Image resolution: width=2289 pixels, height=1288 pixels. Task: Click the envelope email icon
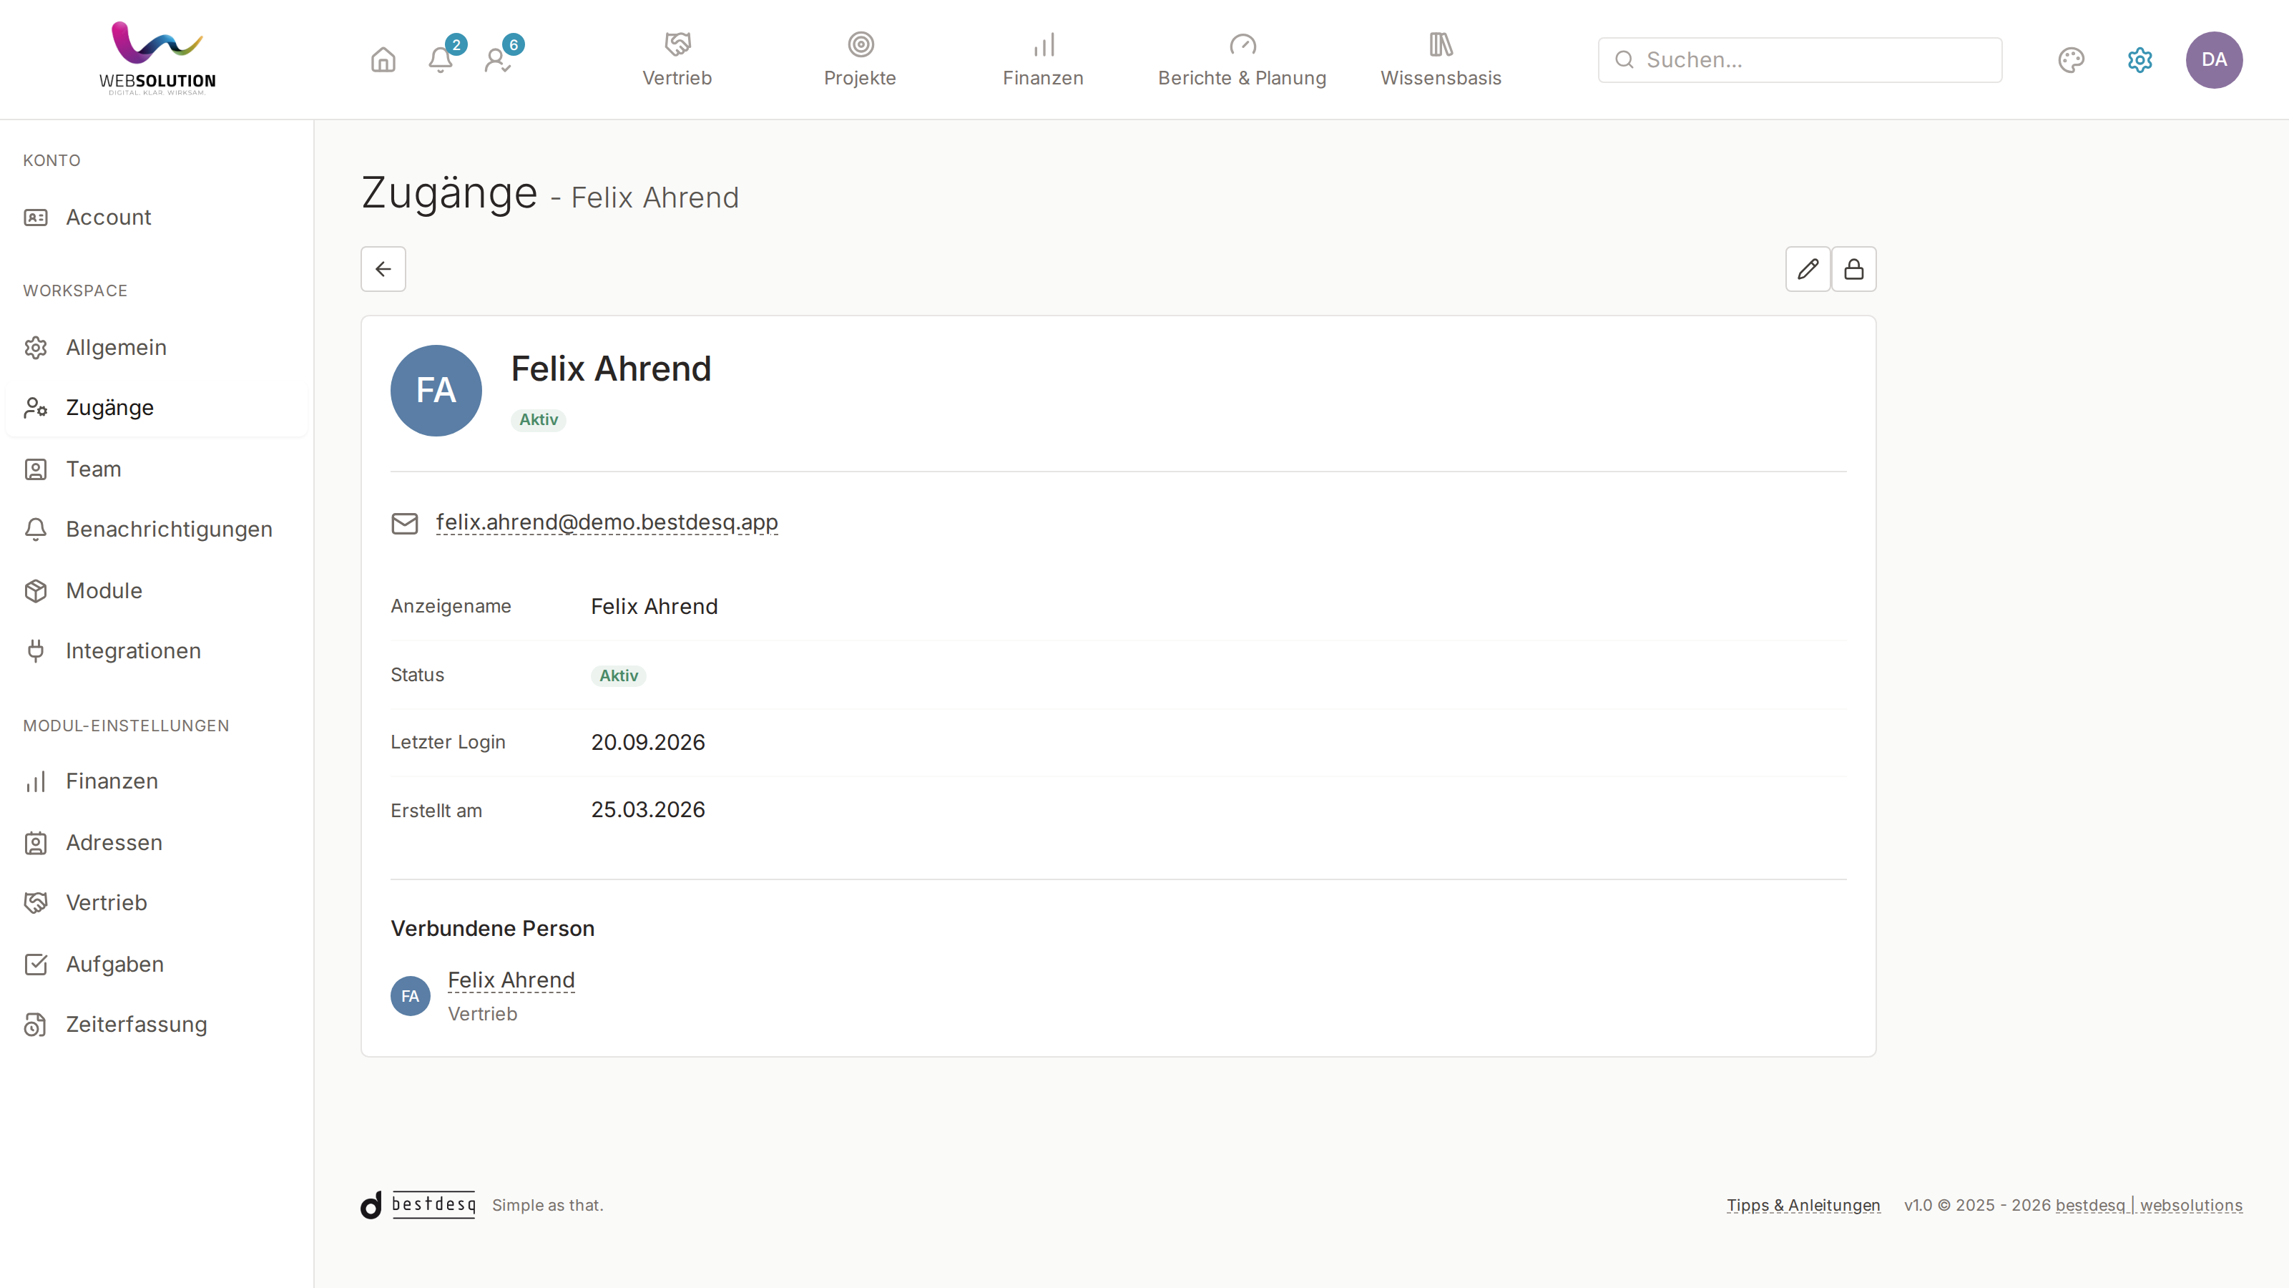pos(405,524)
